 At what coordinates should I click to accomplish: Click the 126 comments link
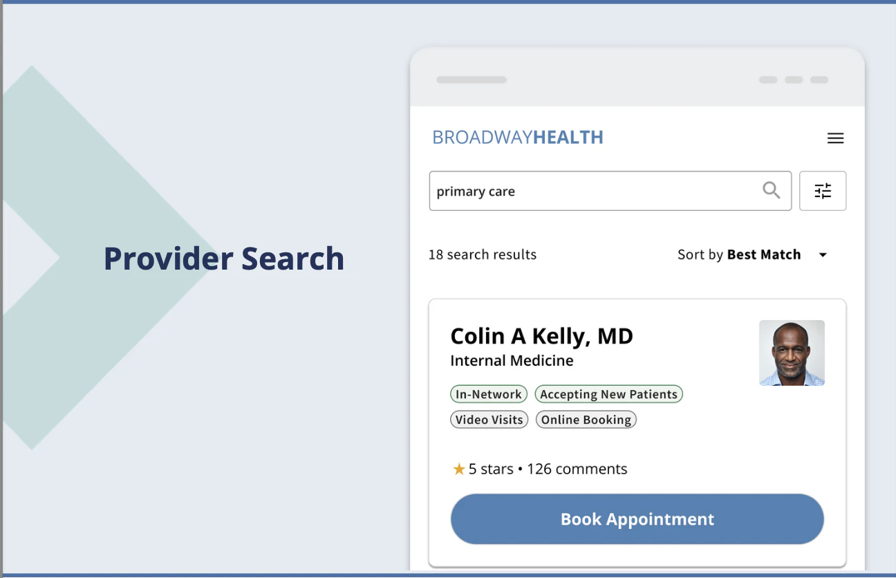pyautogui.click(x=576, y=469)
